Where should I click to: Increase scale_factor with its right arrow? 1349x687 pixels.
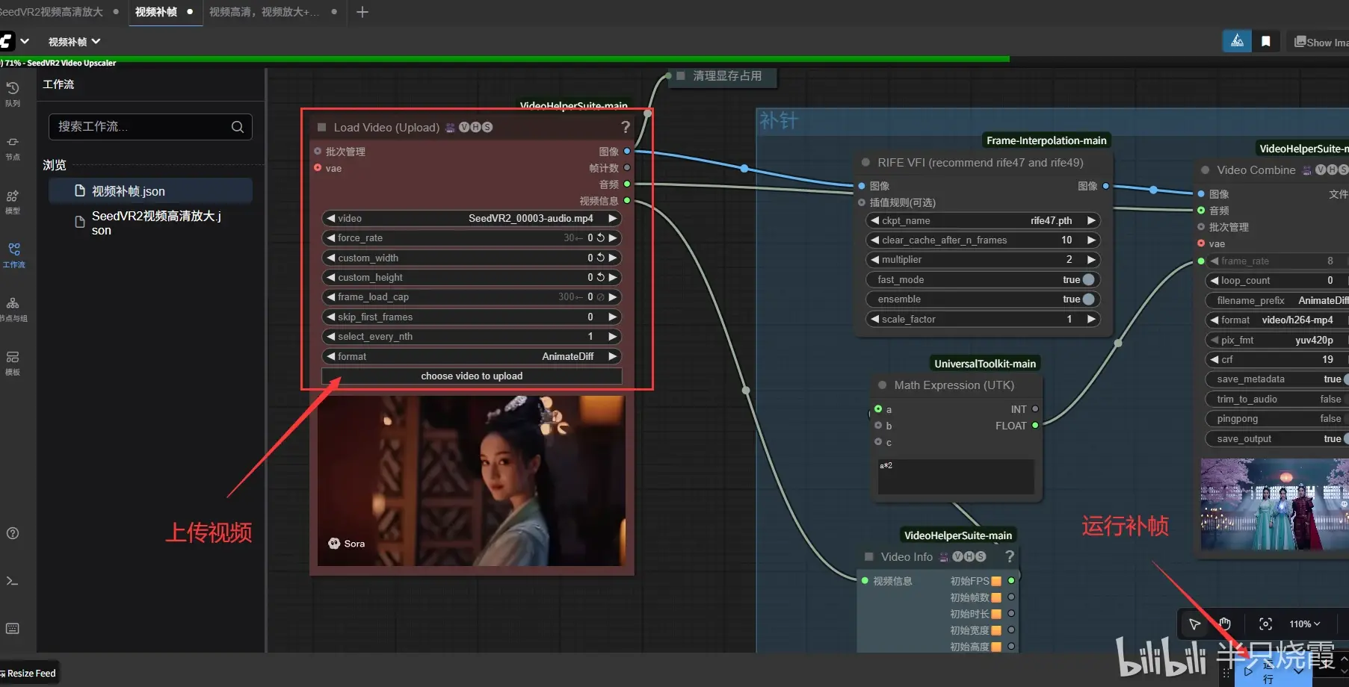click(x=1092, y=320)
